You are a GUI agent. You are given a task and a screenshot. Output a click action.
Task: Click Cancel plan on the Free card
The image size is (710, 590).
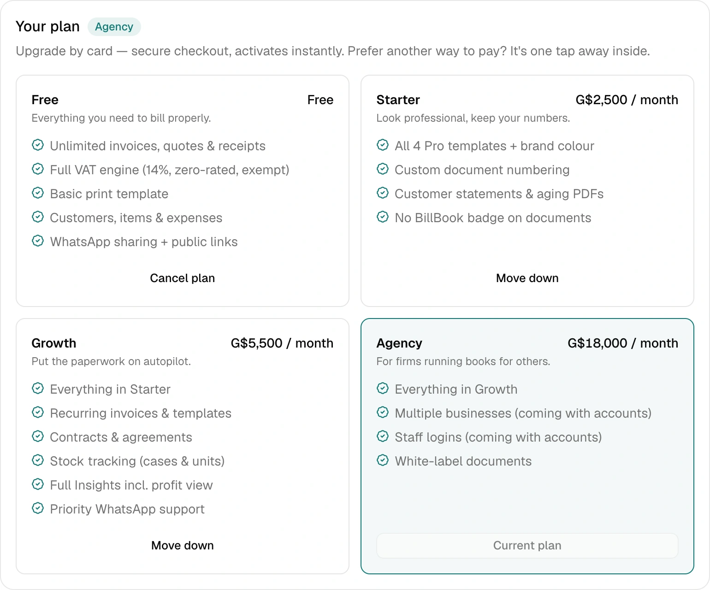coord(183,278)
